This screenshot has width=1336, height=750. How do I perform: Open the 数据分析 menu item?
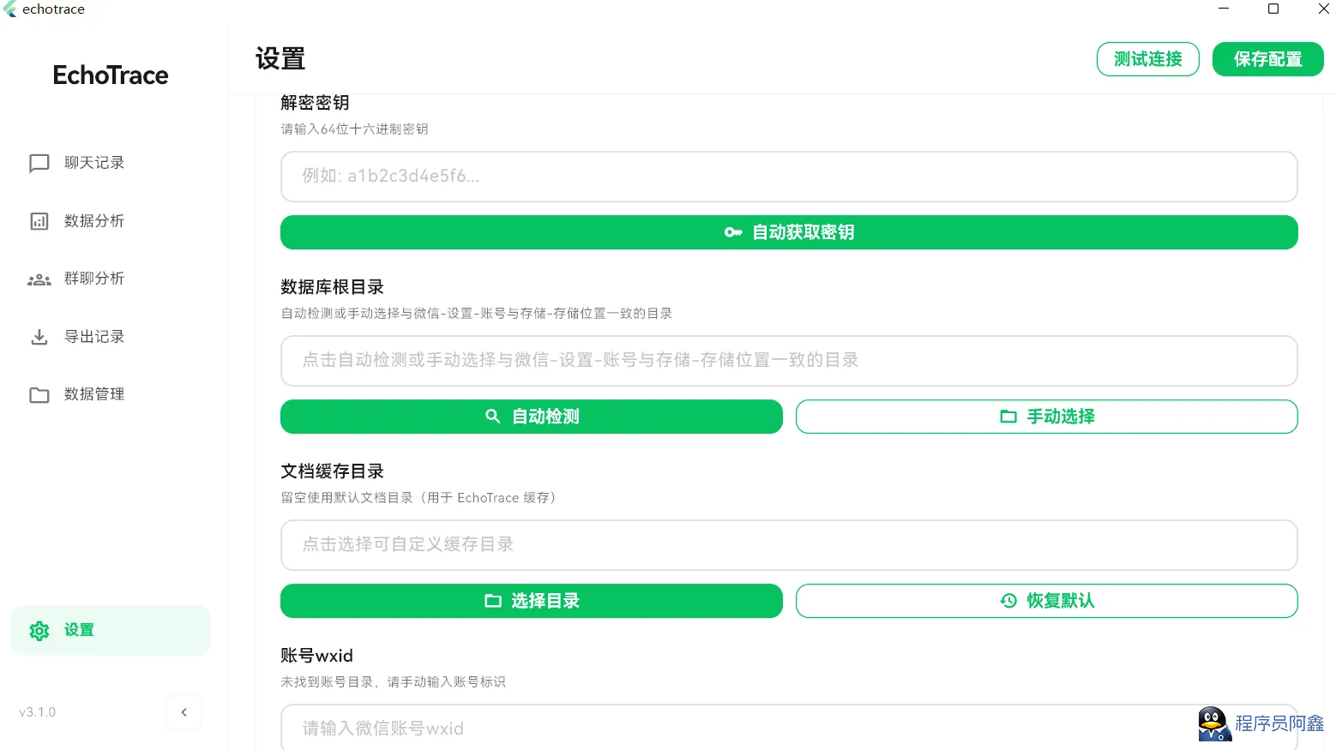[94, 221]
